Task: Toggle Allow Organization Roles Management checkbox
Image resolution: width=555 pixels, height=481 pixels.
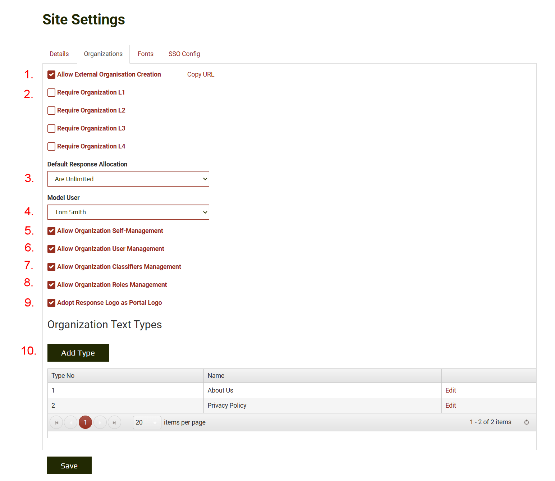Action: coord(51,285)
